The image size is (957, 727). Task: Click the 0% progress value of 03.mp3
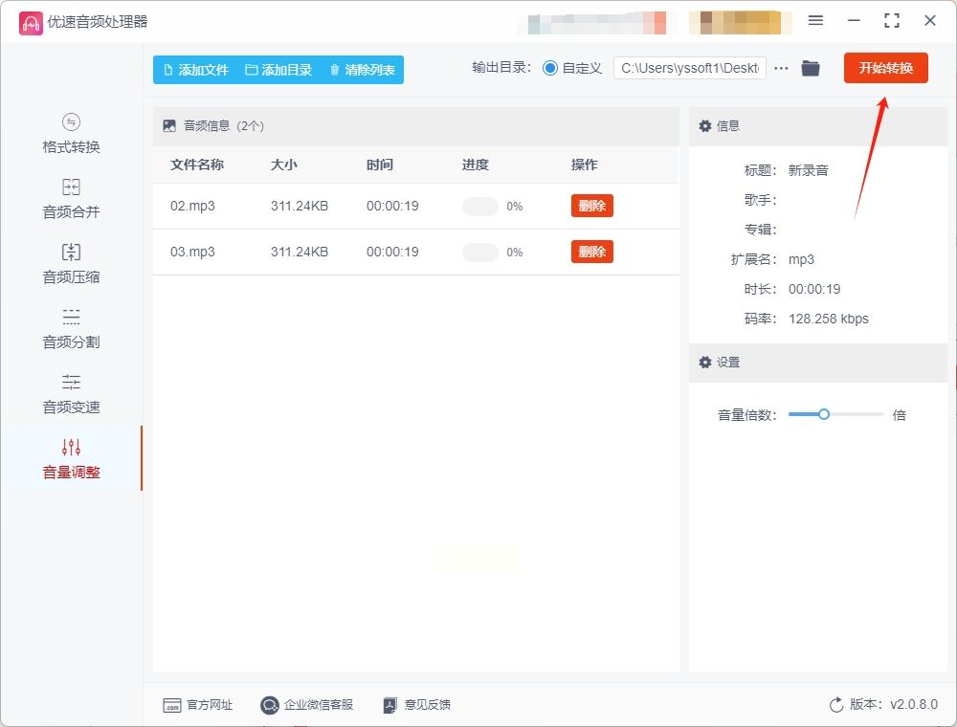tap(515, 252)
